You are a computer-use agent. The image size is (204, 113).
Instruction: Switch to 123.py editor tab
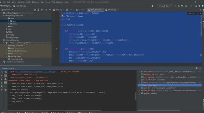point(81,10)
